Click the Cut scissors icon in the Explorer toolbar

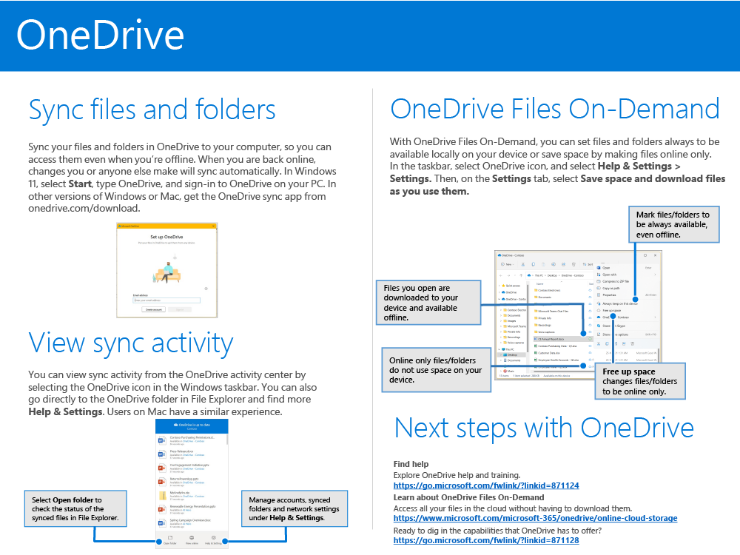tap(523, 264)
